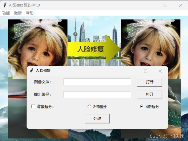Minimize the AI图像修复软件1.0 main window
Screen dimensions: 188x141
[x=151, y=5]
